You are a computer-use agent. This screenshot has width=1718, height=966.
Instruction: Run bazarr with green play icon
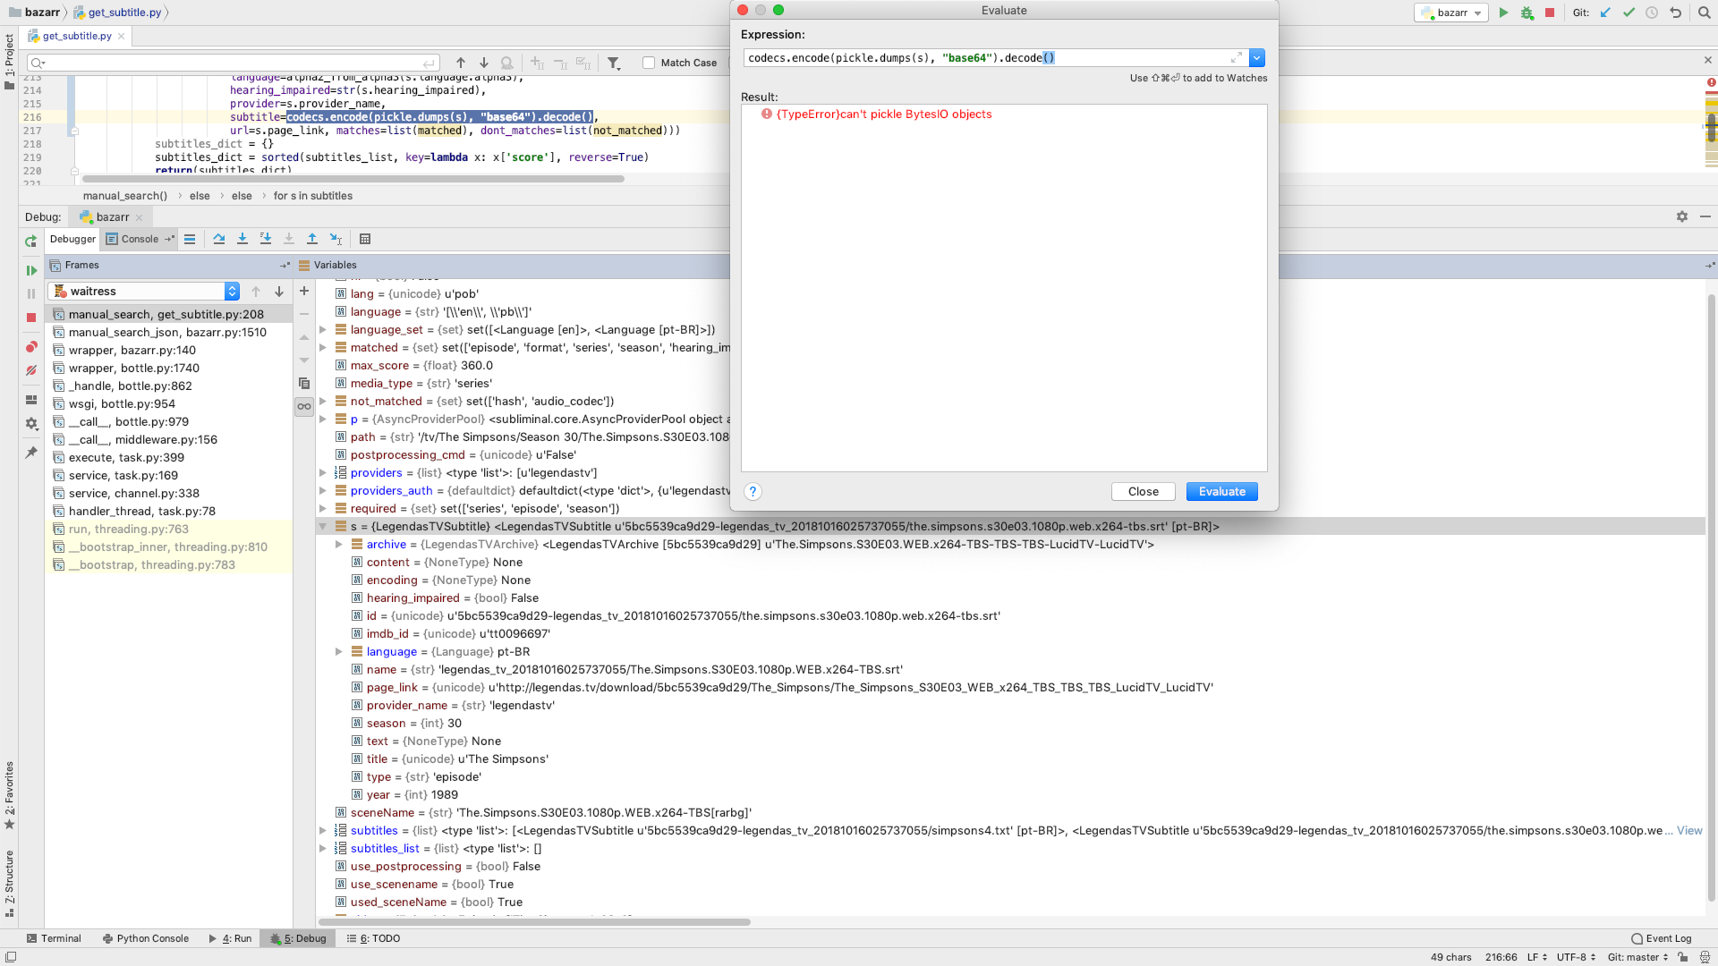tap(1504, 13)
